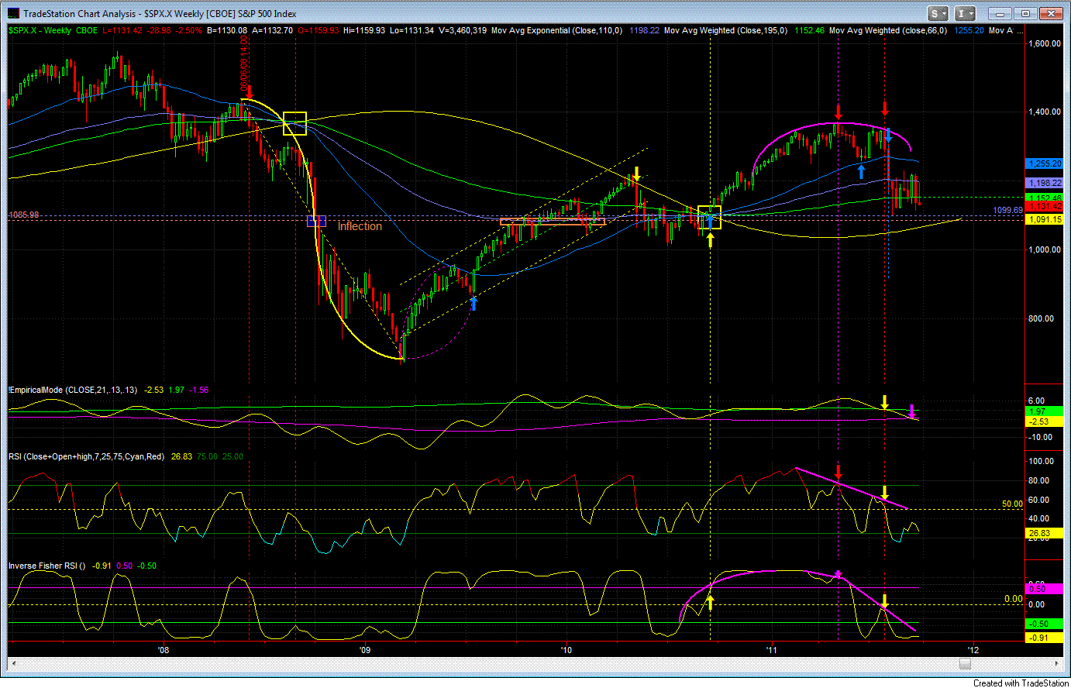This screenshot has width=1071, height=688.
Task: Click the '10 year label on time axis
Action: pyautogui.click(x=566, y=650)
